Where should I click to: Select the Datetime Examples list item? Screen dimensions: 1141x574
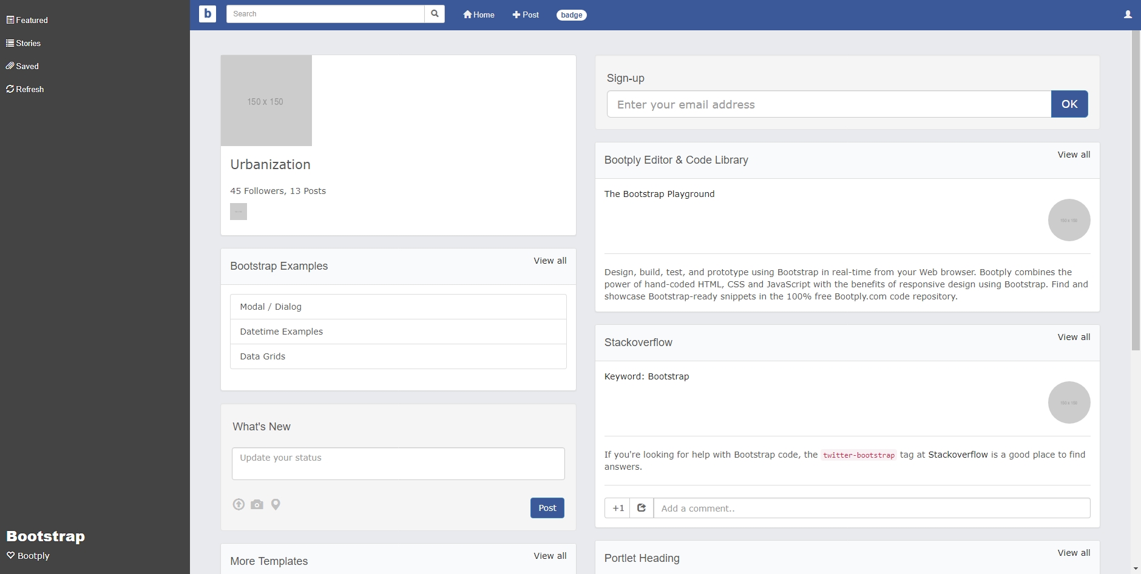(398, 332)
